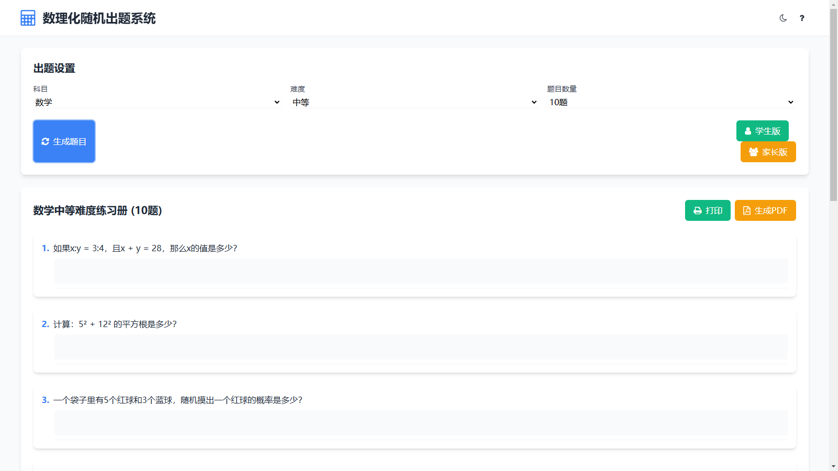The width and height of the screenshot is (838, 471).
Task: Expand the 难度 difficulty dropdown
Action: [x=414, y=102]
